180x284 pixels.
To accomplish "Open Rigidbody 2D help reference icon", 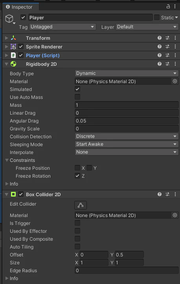I will coord(160,64).
